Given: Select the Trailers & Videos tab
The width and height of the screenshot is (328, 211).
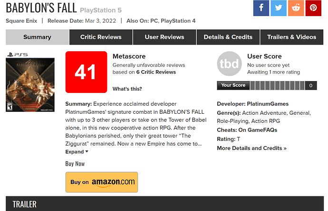Looking at the screenshot, I should coord(291,37).
